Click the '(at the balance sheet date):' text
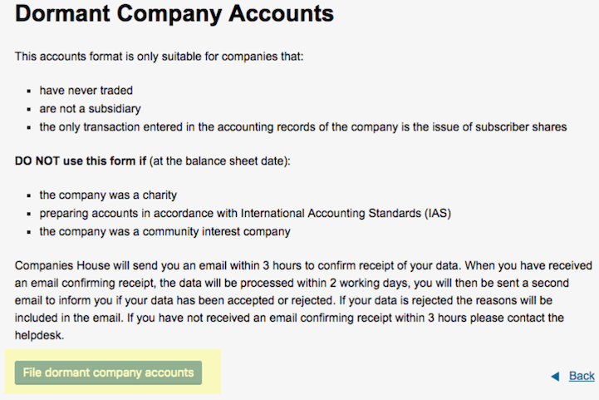The width and height of the screenshot is (599, 400). click(220, 161)
